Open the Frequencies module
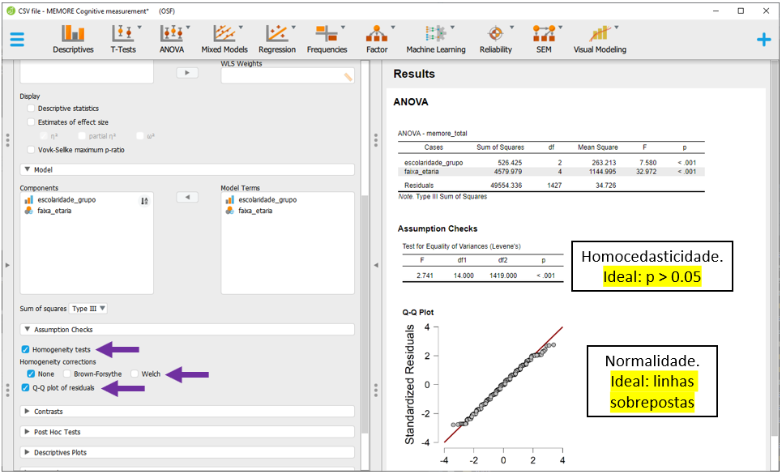 click(327, 40)
